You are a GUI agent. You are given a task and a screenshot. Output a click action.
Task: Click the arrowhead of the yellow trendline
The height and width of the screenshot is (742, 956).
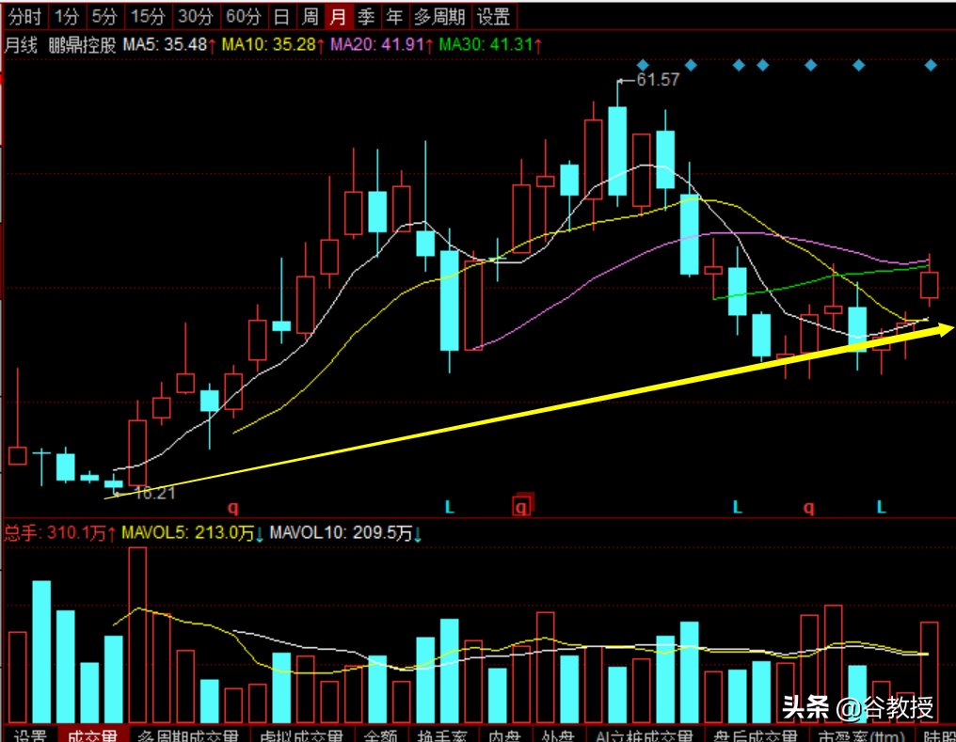click(945, 328)
